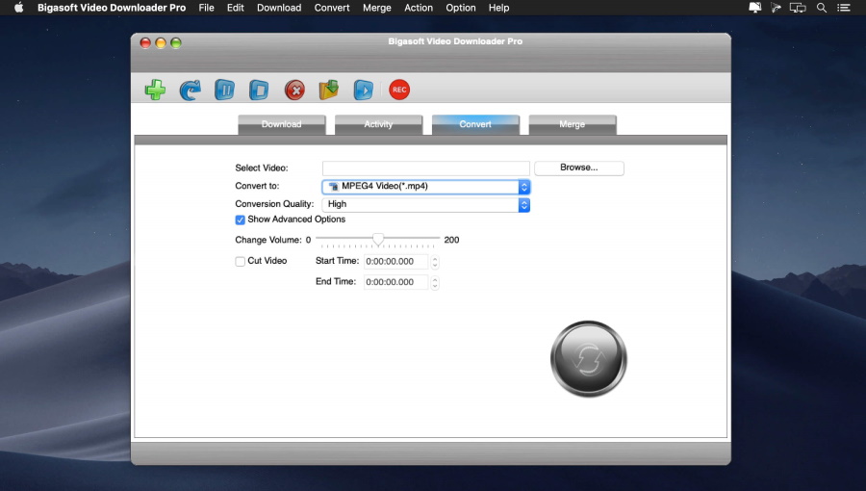Switch to the Download tab
The image size is (866, 491).
(x=282, y=124)
